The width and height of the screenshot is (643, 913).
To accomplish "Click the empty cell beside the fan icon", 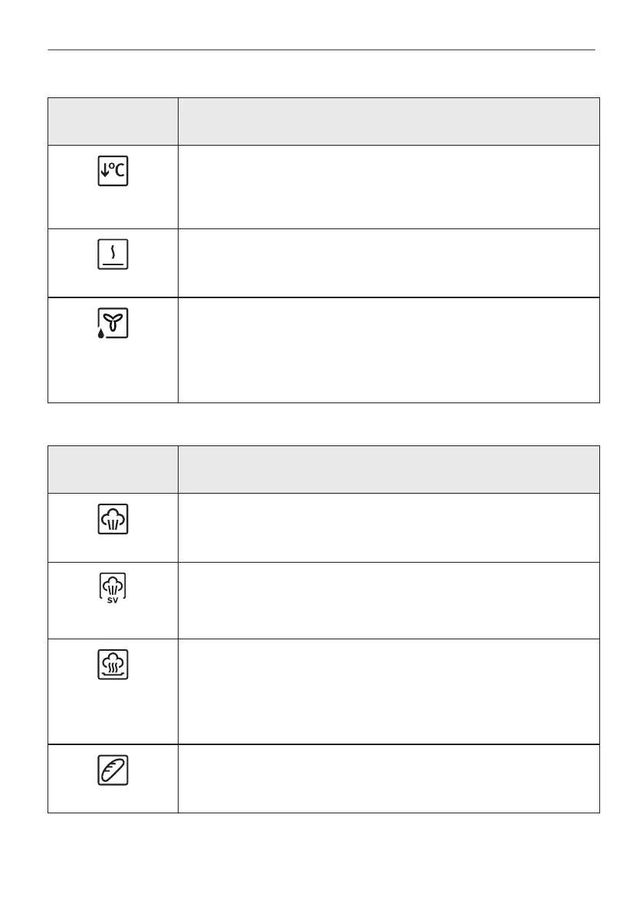I will pyautogui.click(x=388, y=350).
